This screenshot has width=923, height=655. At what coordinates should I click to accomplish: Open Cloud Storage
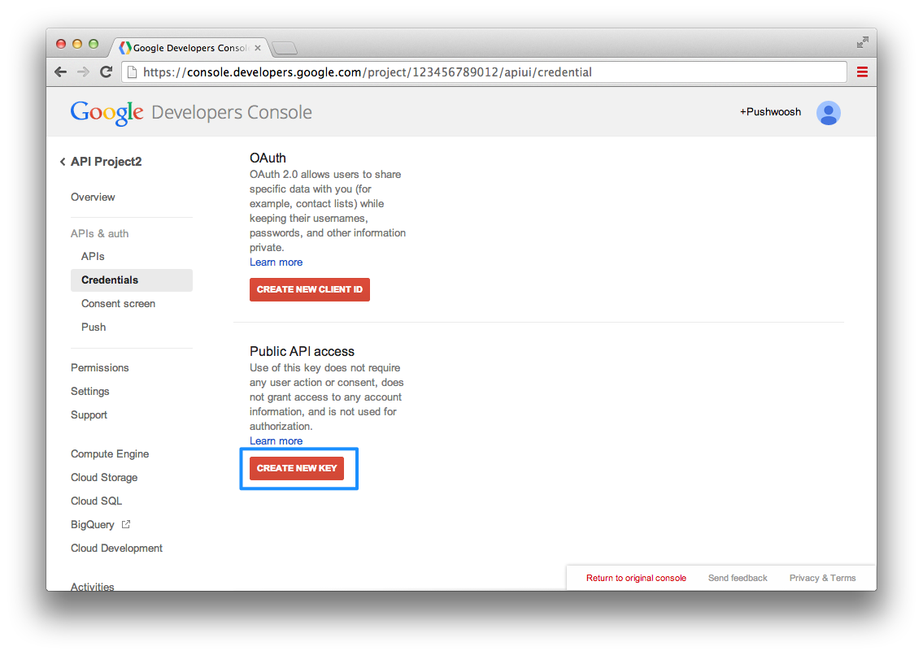104,477
